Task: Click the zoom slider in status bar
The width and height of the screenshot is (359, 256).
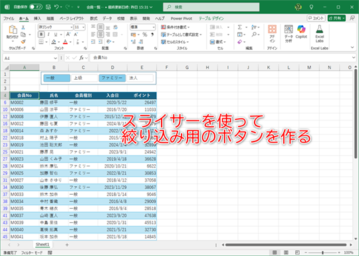Action: point(322,253)
